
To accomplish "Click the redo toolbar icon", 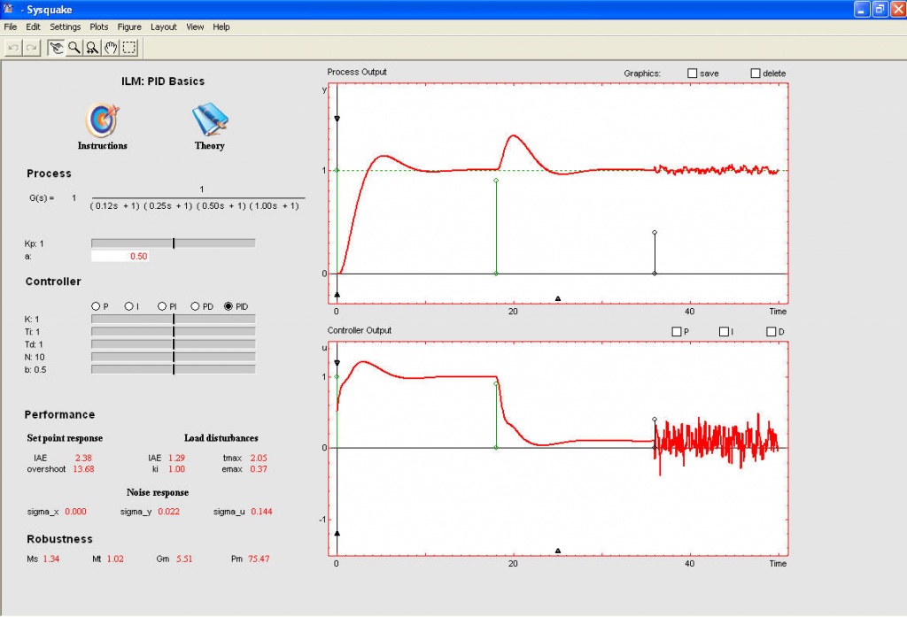I will [32, 48].
